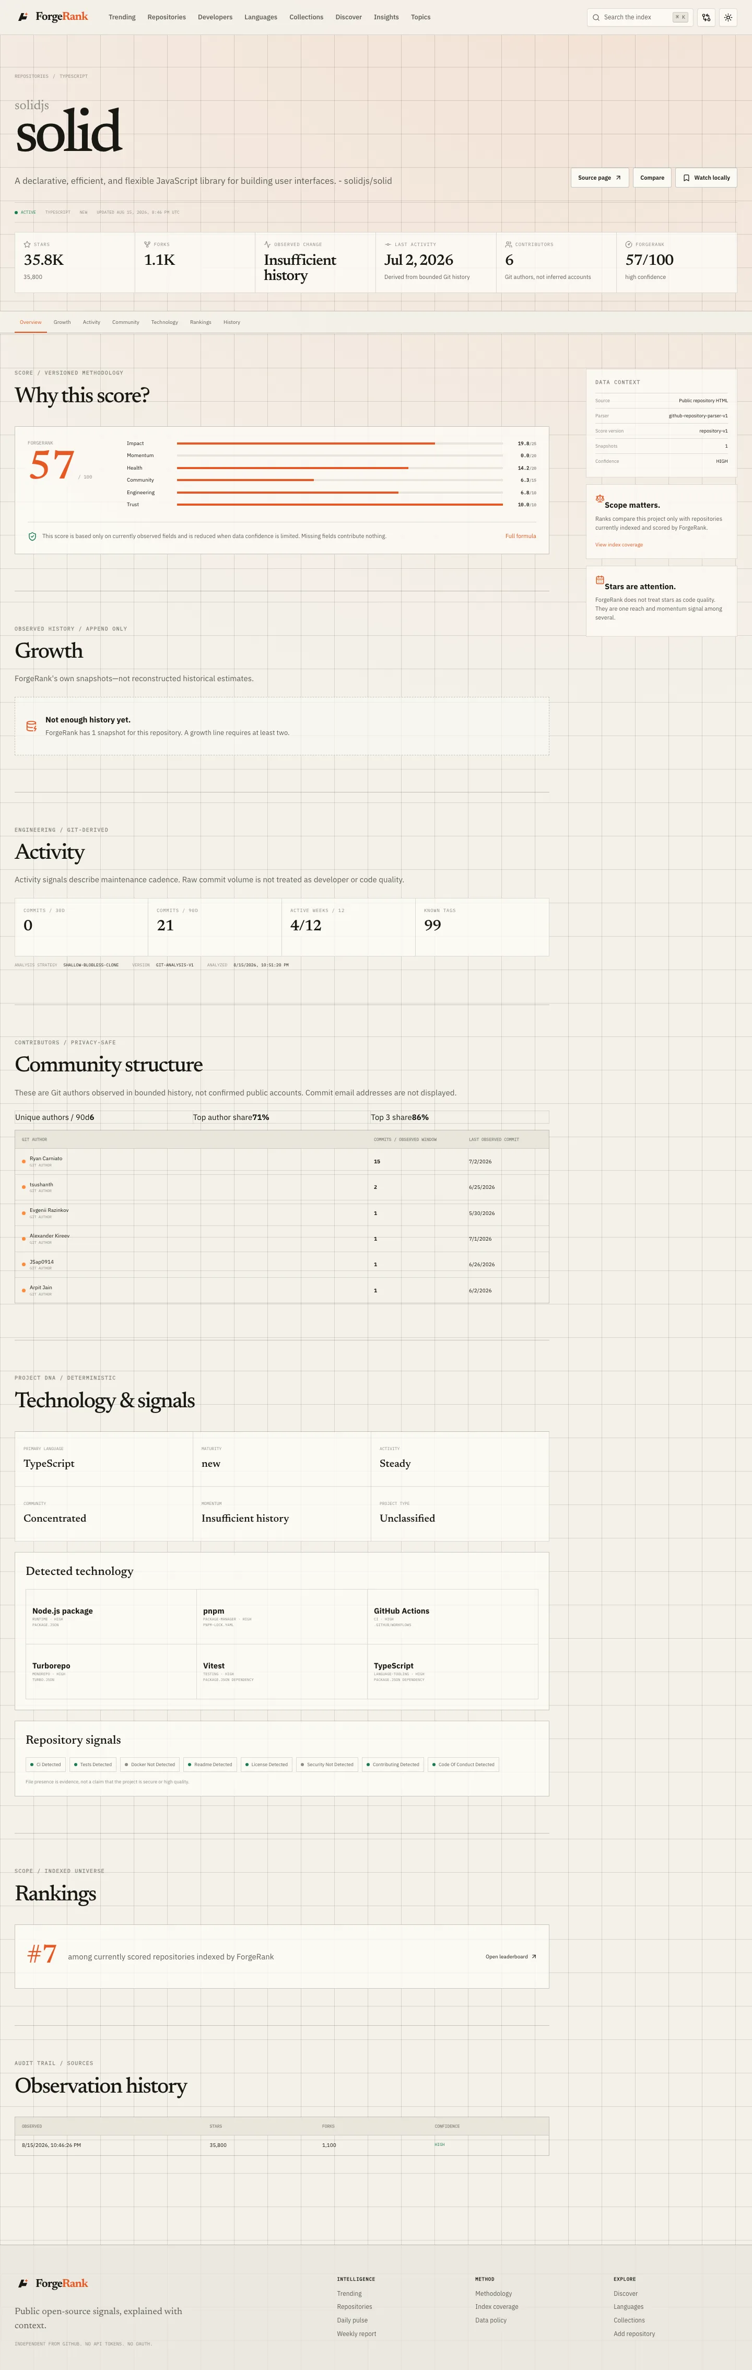Click the arrow icon on Open leaderboard

point(534,1957)
